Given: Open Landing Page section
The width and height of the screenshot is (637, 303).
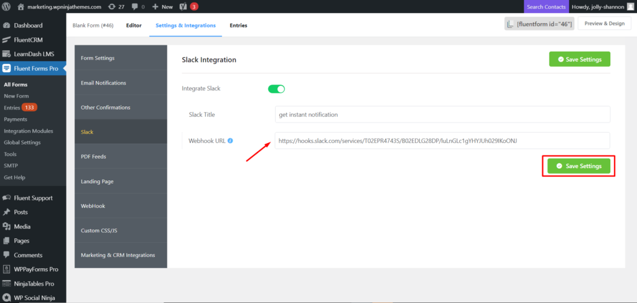Looking at the screenshot, I should coord(121,181).
